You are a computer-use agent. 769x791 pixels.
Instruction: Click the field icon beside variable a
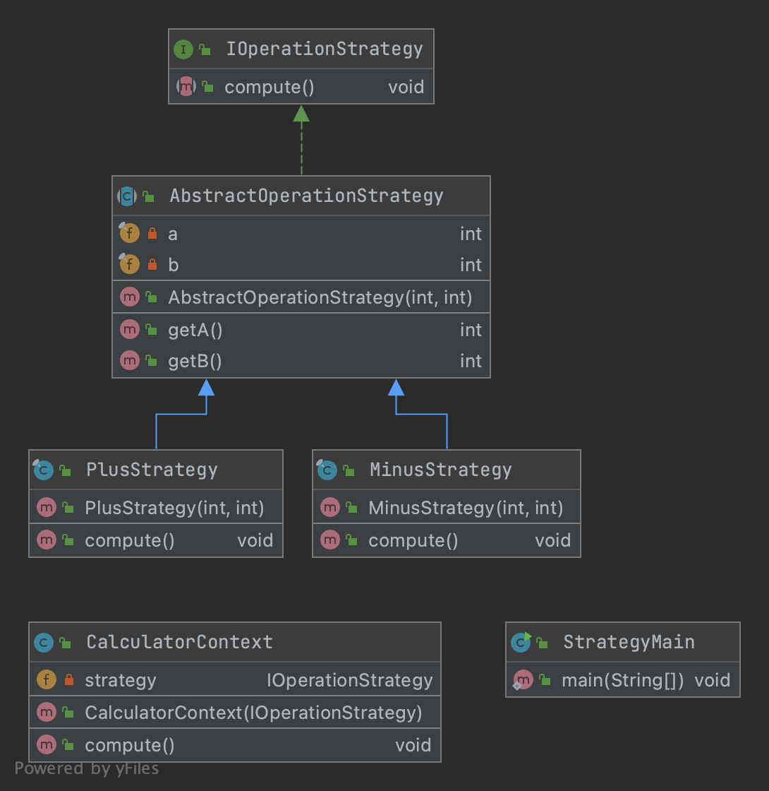click(128, 233)
